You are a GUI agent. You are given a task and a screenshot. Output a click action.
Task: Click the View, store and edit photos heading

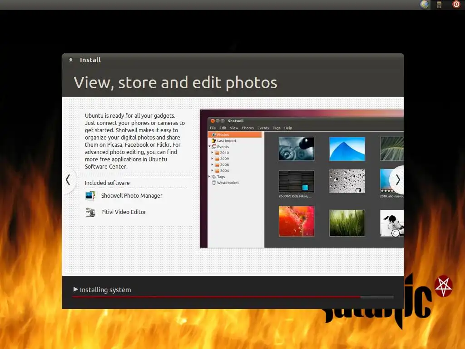176,83
